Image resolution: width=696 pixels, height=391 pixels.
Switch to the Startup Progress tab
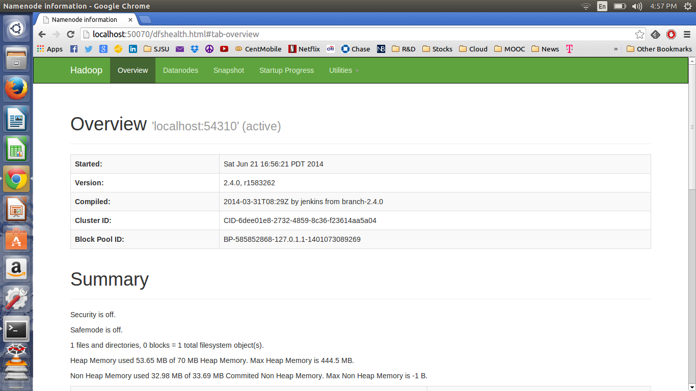[286, 70]
